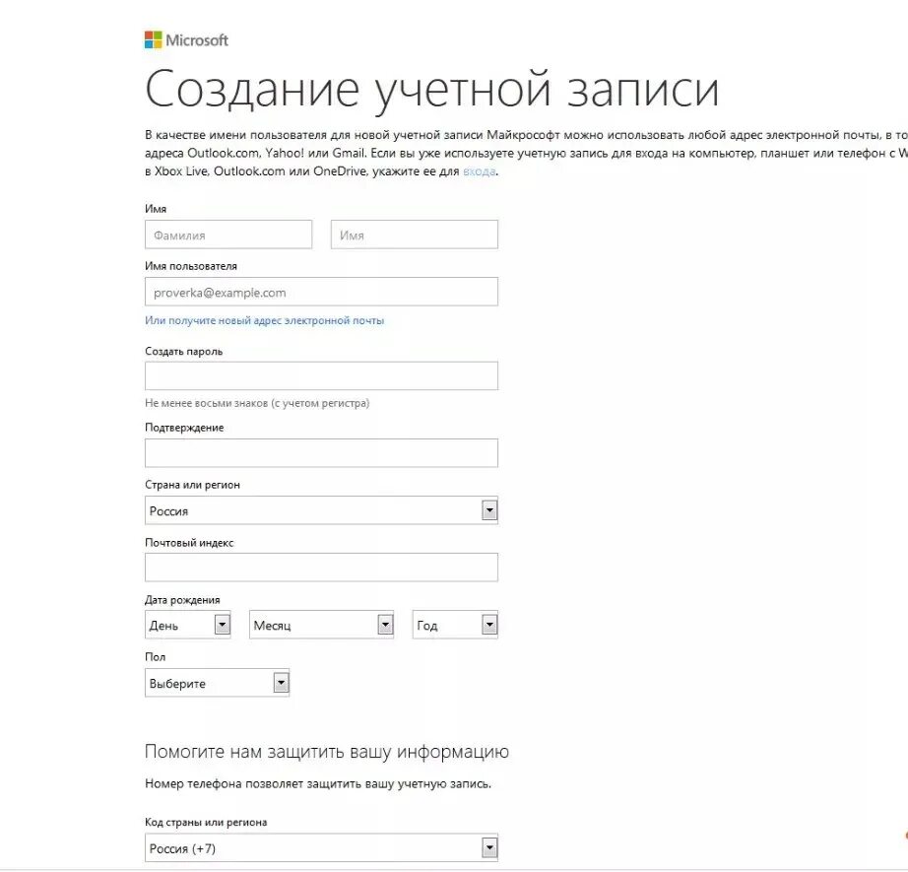Open the Код страны Россия (+7) dropdown
Viewport: 908px width, 872px height.
point(321,848)
